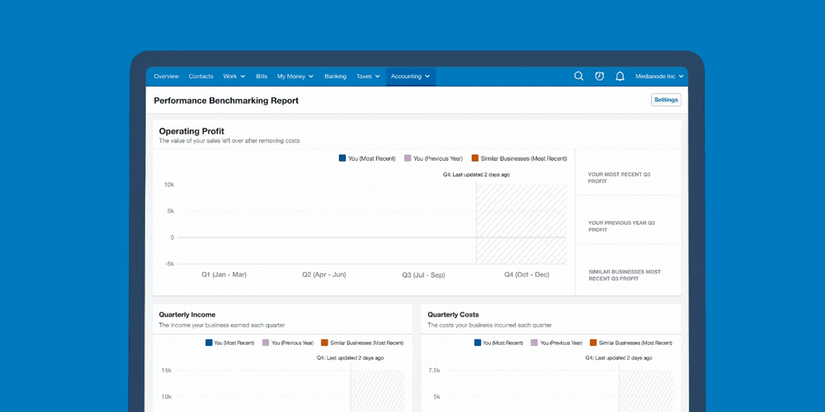This screenshot has width=825, height=412.
Task: Click Quarterly Income 'Q4: Last updated' note
Action: pos(350,358)
